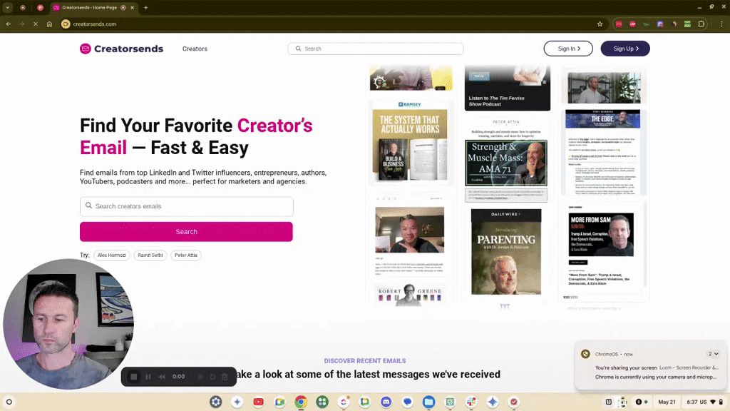
Task: Click Creators in the site navigation
Action: pos(195,49)
